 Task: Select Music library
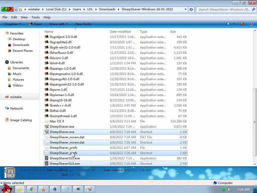pos(17,74)
